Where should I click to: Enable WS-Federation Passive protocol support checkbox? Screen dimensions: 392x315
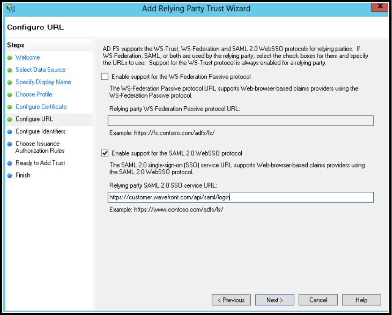105,77
